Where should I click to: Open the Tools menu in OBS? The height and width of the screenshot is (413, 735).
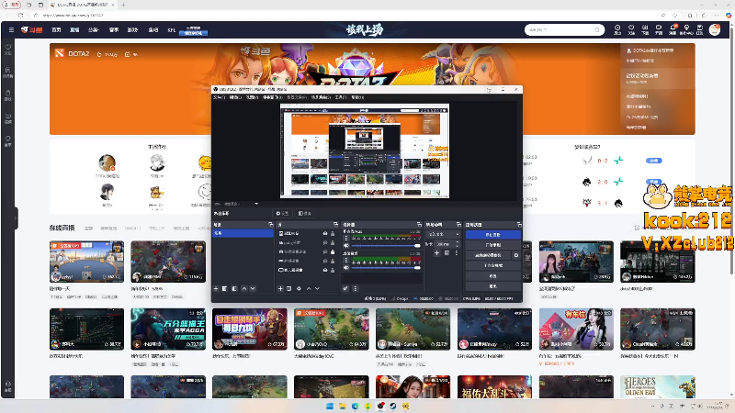coord(341,97)
